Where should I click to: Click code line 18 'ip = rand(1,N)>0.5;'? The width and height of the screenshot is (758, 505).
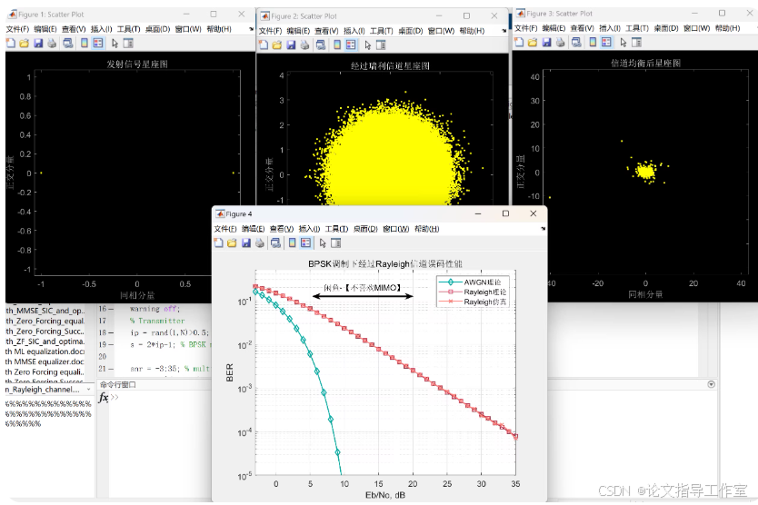pos(169,332)
